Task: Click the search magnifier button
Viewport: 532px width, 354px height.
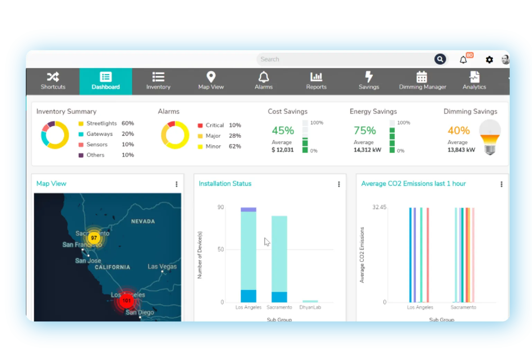Action: (x=440, y=59)
